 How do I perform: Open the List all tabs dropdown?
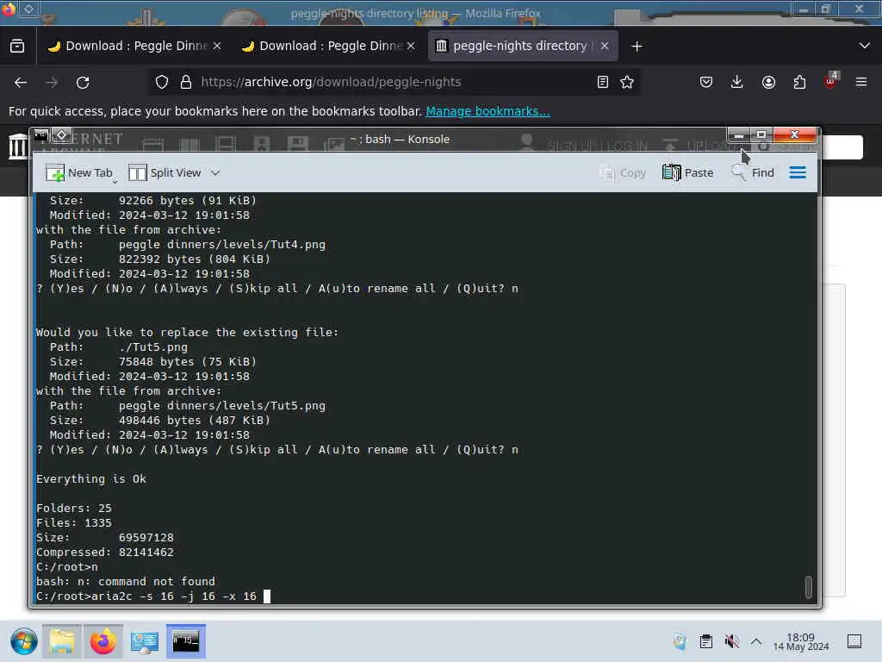[865, 47]
